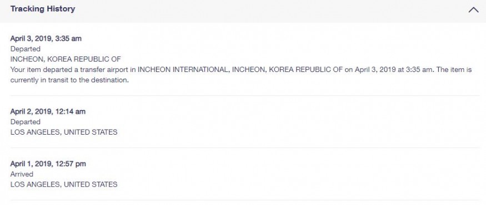Click 'currently in transit to the destination' text
The height and width of the screenshot is (205, 486).
(69, 80)
